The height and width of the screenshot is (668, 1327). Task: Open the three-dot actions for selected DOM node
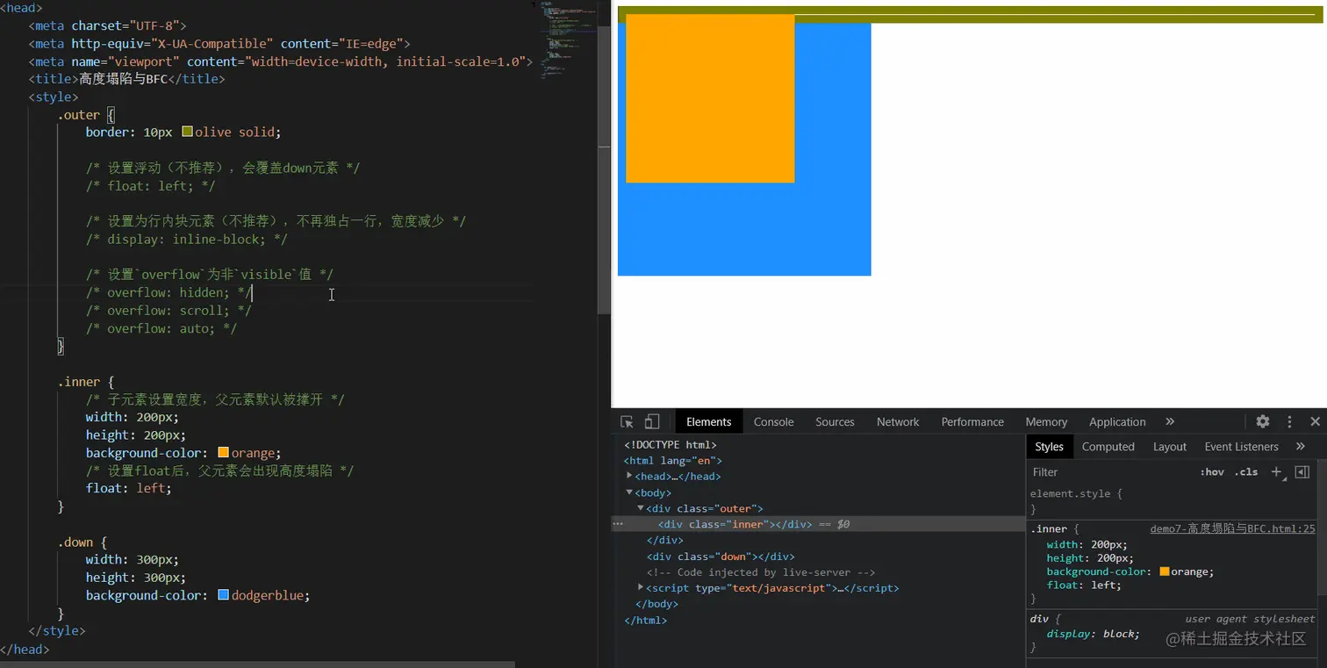pos(618,524)
